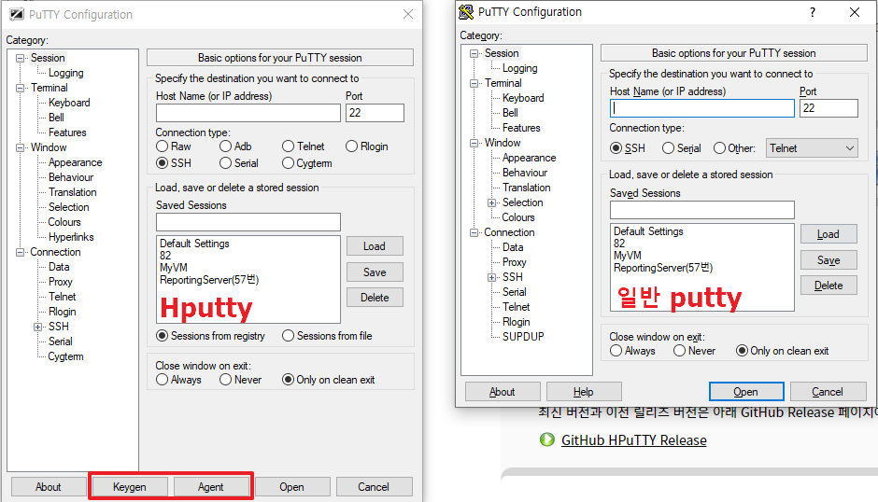Open Proxy category in HPuTTY tree
The width and height of the screenshot is (878, 502).
click(60, 282)
